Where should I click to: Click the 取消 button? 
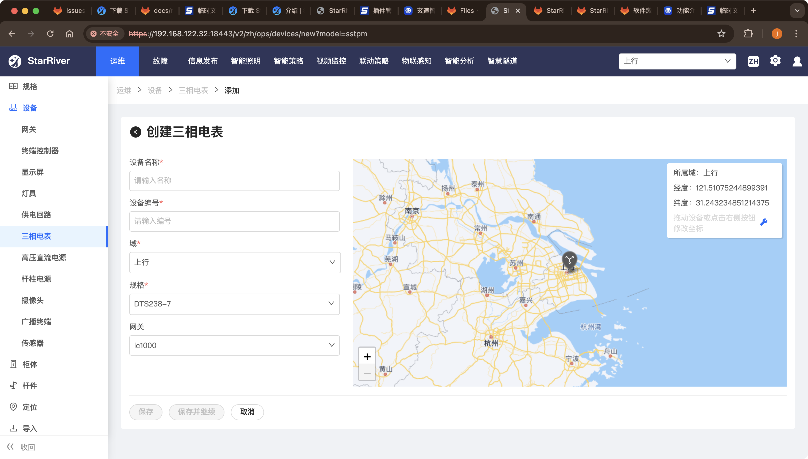247,412
